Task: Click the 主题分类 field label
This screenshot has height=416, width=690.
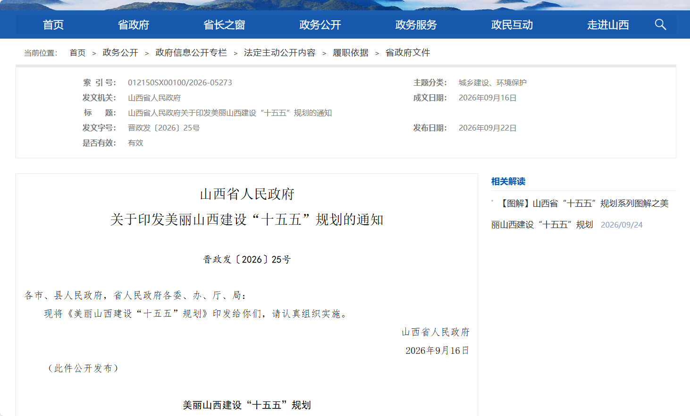Action: 430,82
